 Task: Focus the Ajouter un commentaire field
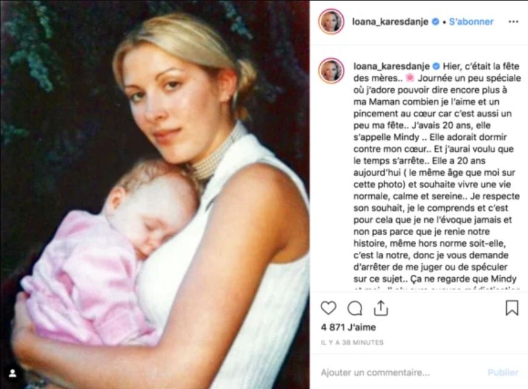point(401,373)
